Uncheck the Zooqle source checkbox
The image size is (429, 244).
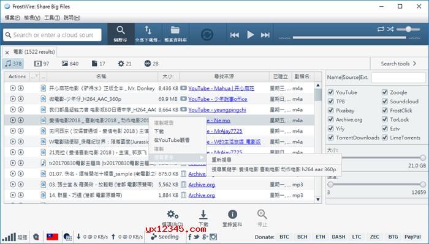pyautogui.click(x=385, y=92)
